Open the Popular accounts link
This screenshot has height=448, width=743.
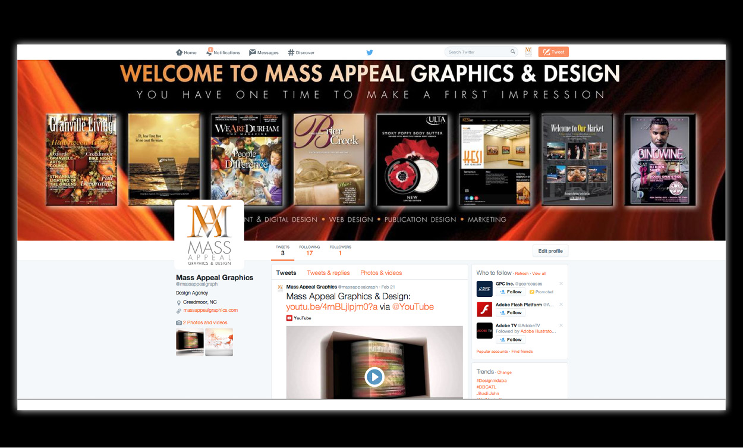(492, 352)
